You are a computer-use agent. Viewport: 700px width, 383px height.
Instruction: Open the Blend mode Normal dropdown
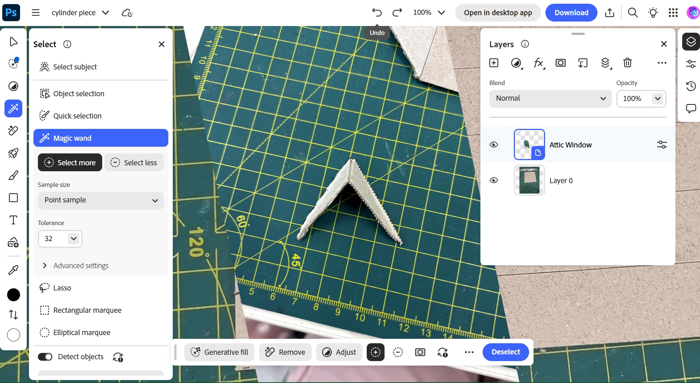coord(550,98)
